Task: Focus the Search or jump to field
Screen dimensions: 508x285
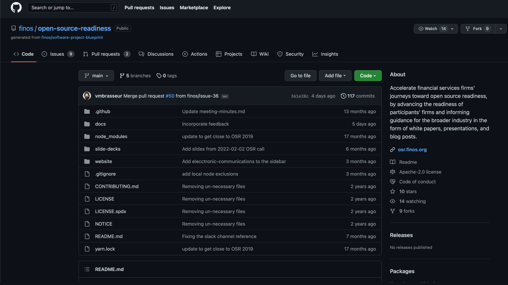Action: 73,8
